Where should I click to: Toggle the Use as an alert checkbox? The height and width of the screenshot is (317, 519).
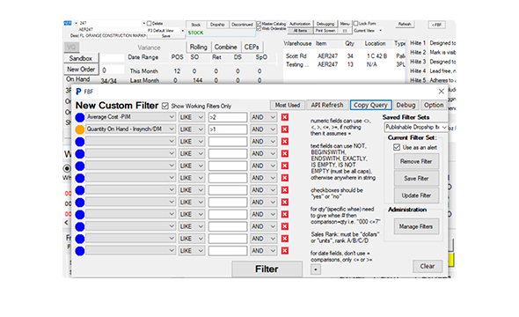tap(397, 147)
